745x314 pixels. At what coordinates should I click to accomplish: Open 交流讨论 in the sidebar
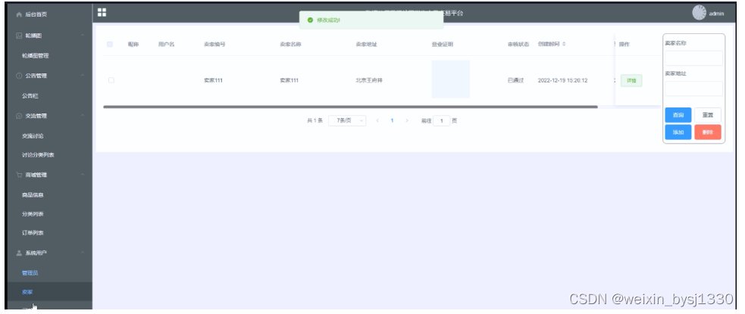point(33,136)
